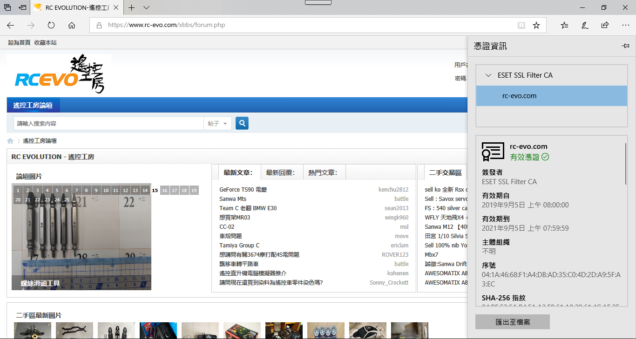Refresh the current page

pyautogui.click(x=51, y=25)
